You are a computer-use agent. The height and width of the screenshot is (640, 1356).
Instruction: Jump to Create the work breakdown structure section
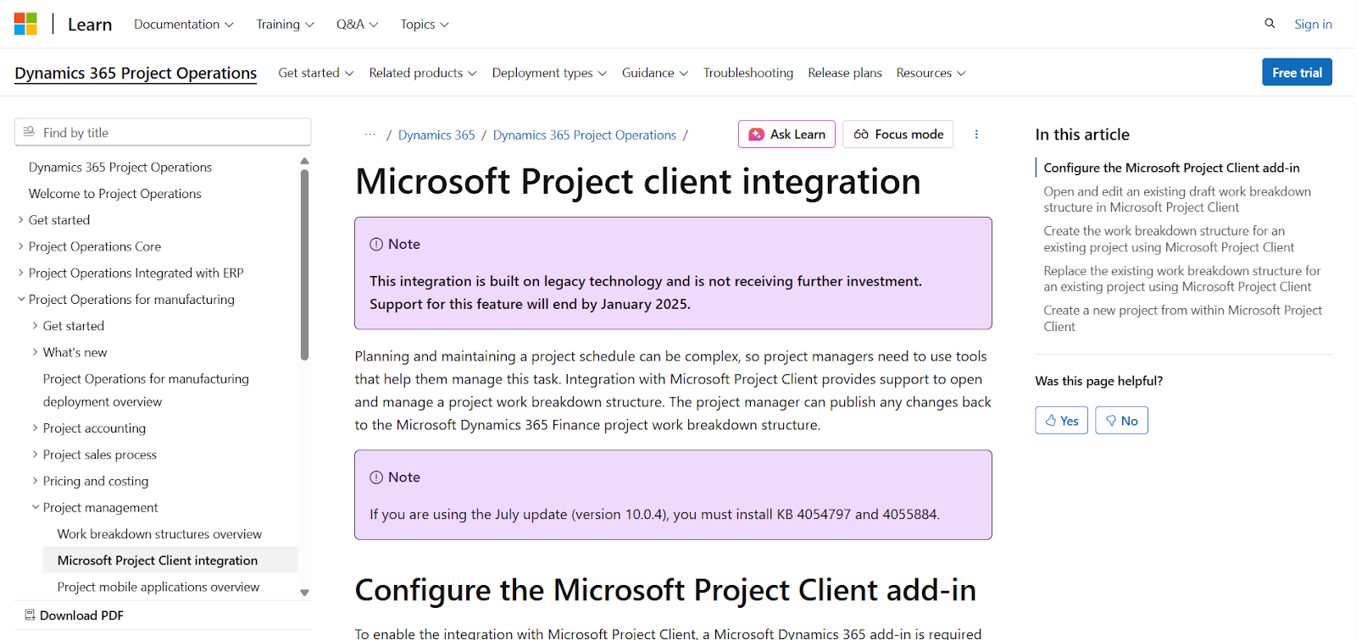click(x=1169, y=240)
